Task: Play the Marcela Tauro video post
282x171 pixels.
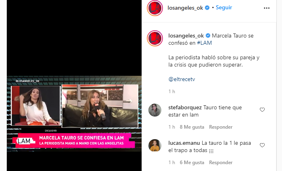Action: [x=74, y=85]
